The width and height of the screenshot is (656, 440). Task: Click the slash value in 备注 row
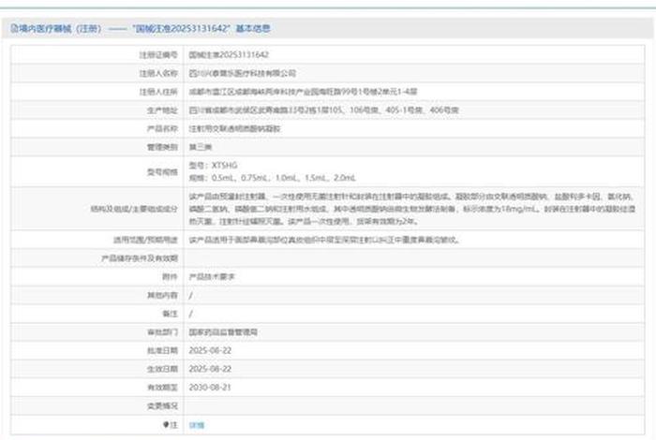[x=191, y=314]
